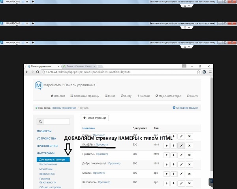Expand УСТРОЙСТВА sidebar section
This screenshot has height=189, width=237.
tap(46, 139)
